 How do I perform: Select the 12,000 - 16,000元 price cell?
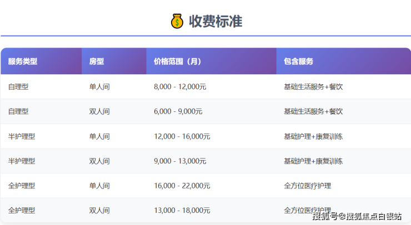[182, 136]
